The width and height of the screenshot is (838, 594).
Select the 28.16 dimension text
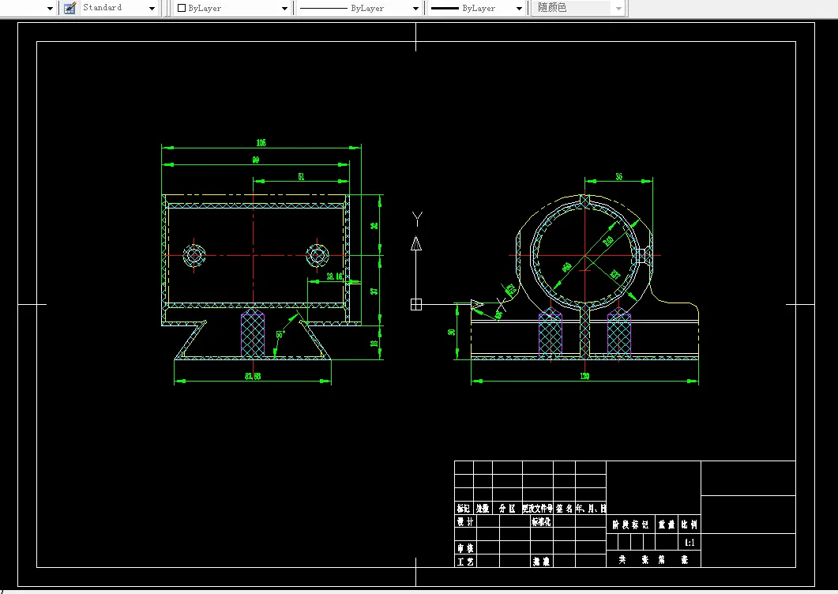tap(335, 276)
